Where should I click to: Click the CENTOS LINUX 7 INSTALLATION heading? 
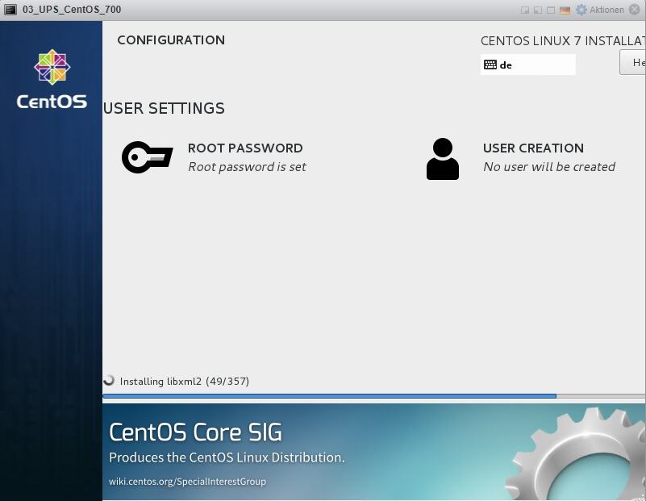(x=563, y=41)
